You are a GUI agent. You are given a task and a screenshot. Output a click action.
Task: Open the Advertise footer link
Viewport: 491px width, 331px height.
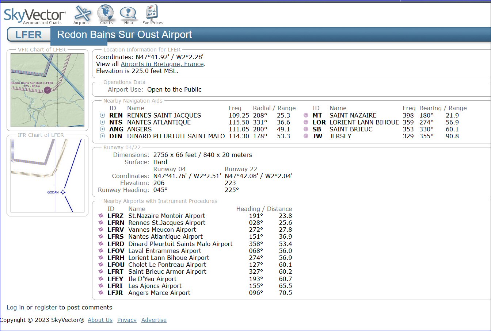tap(154, 320)
